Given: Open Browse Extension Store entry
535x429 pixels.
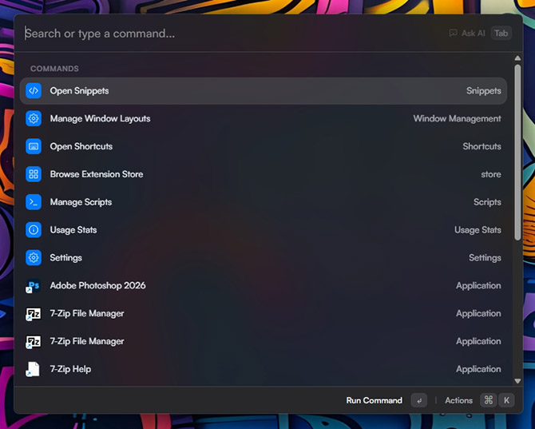Looking at the screenshot, I should pyautogui.click(x=264, y=174).
